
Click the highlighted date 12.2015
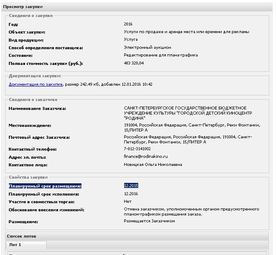pos(131,185)
